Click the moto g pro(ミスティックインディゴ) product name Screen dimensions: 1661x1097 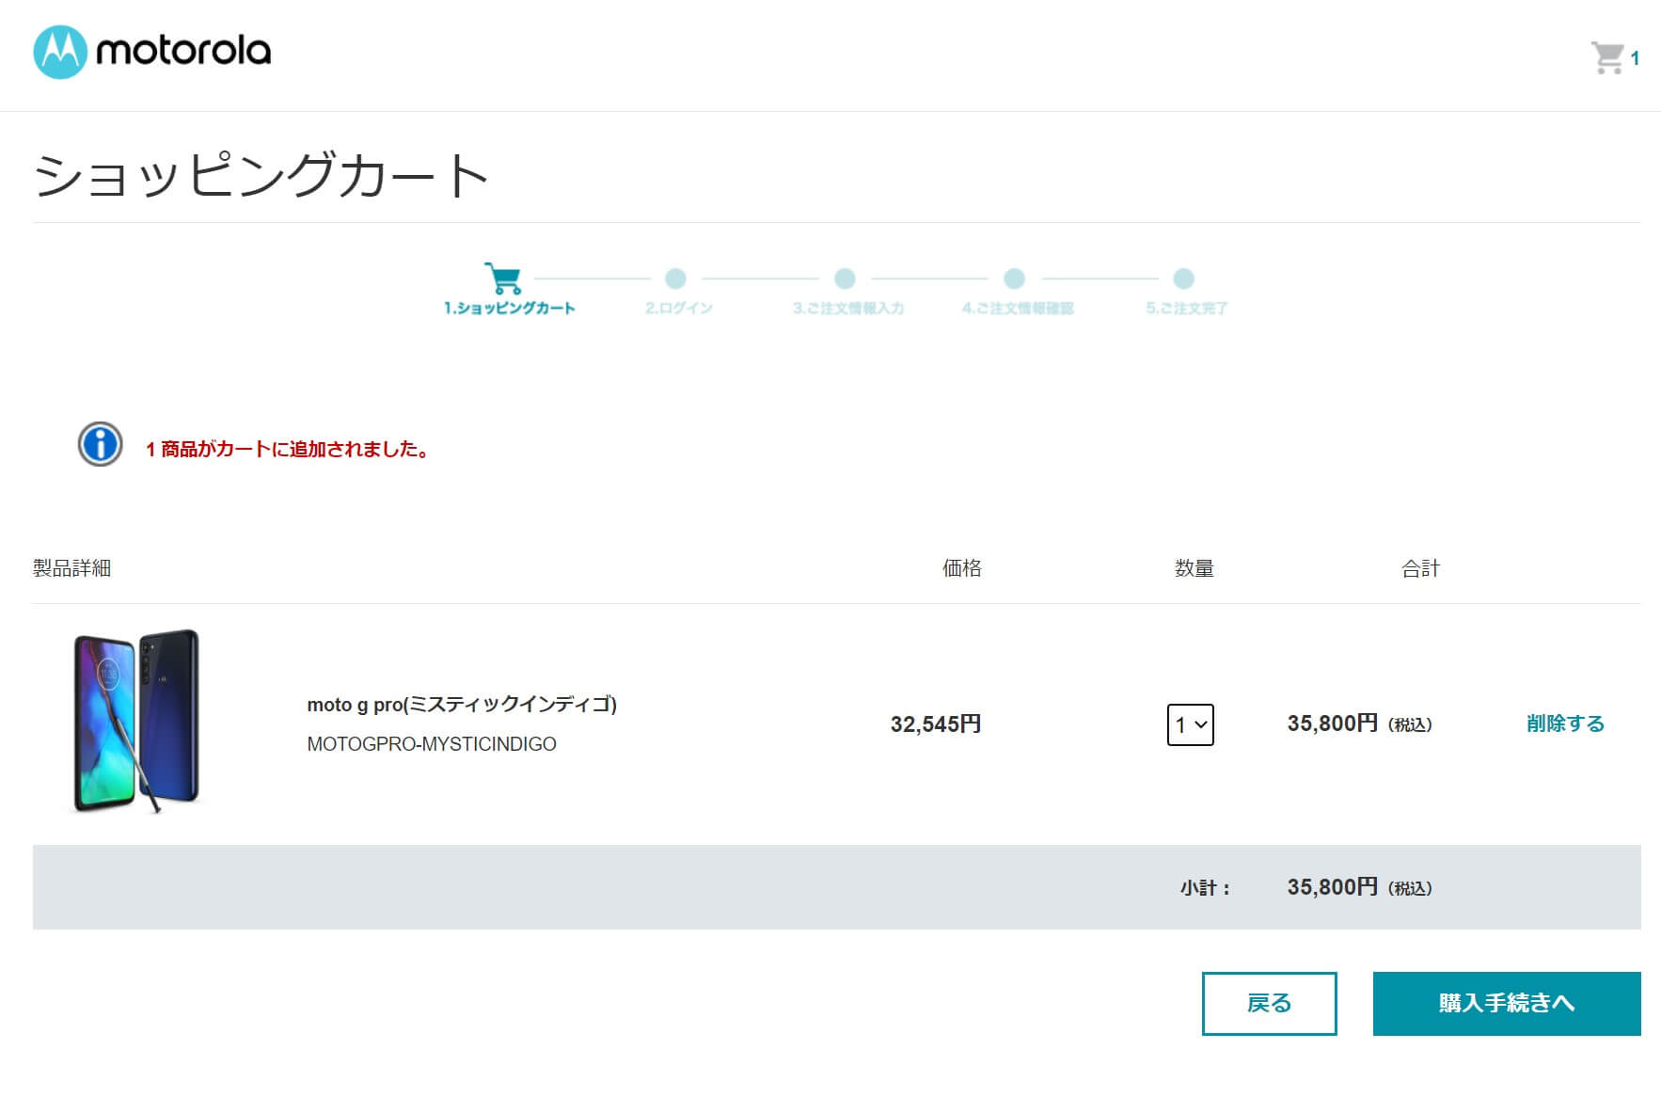[x=462, y=705]
